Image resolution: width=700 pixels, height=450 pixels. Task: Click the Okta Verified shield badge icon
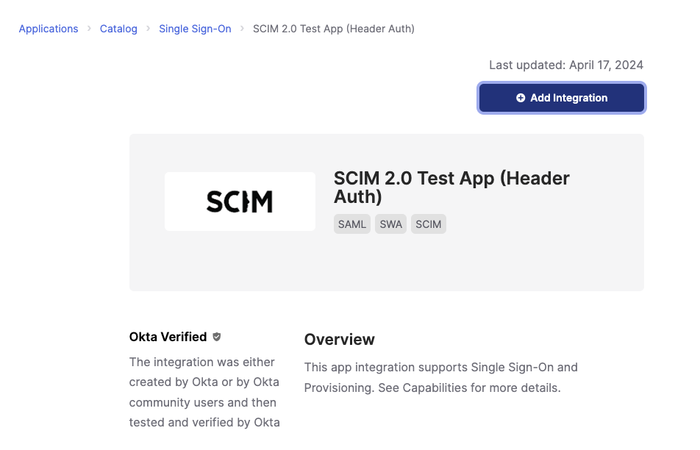click(x=217, y=337)
